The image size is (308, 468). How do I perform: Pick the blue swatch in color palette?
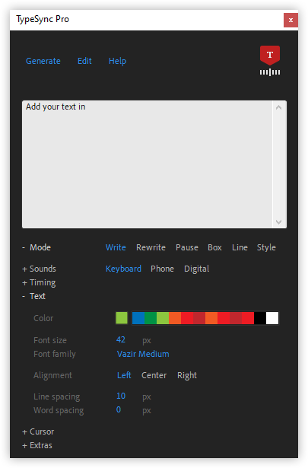(x=138, y=318)
